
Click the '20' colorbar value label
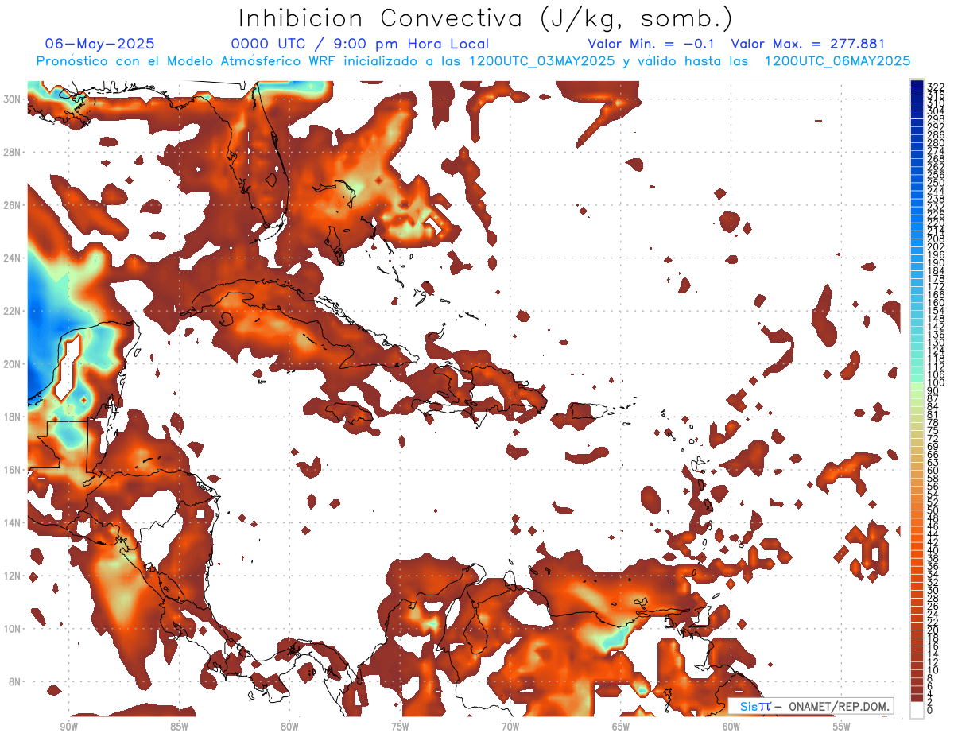[x=933, y=630]
